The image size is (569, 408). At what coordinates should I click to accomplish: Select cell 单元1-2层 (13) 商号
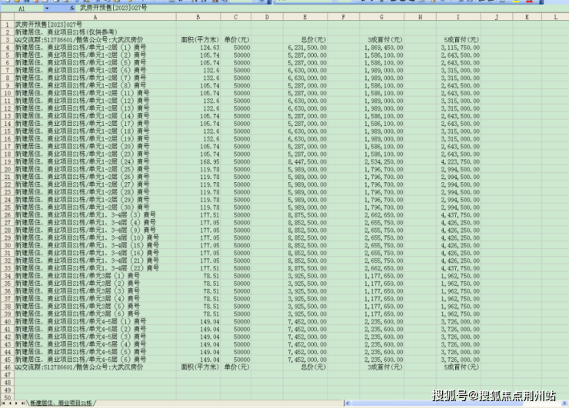tap(95, 108)
